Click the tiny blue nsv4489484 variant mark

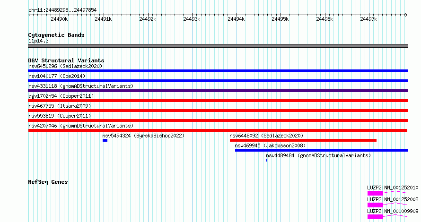coord(267,160)
